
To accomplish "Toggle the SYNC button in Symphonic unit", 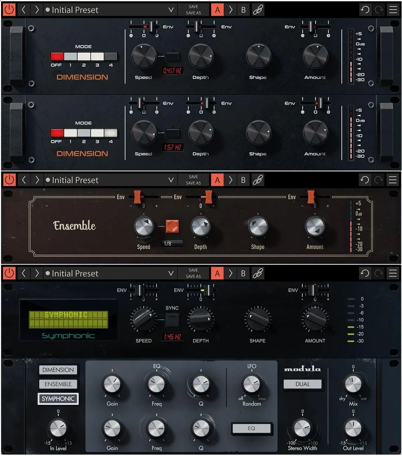I will tap(172, 320).
